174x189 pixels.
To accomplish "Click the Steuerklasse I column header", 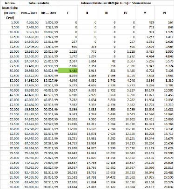I will coord(68,13).
